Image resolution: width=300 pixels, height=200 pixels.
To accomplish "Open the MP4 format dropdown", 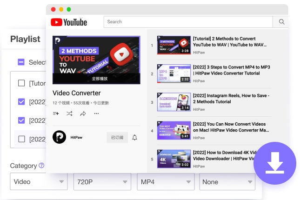I will click(166, 181).
